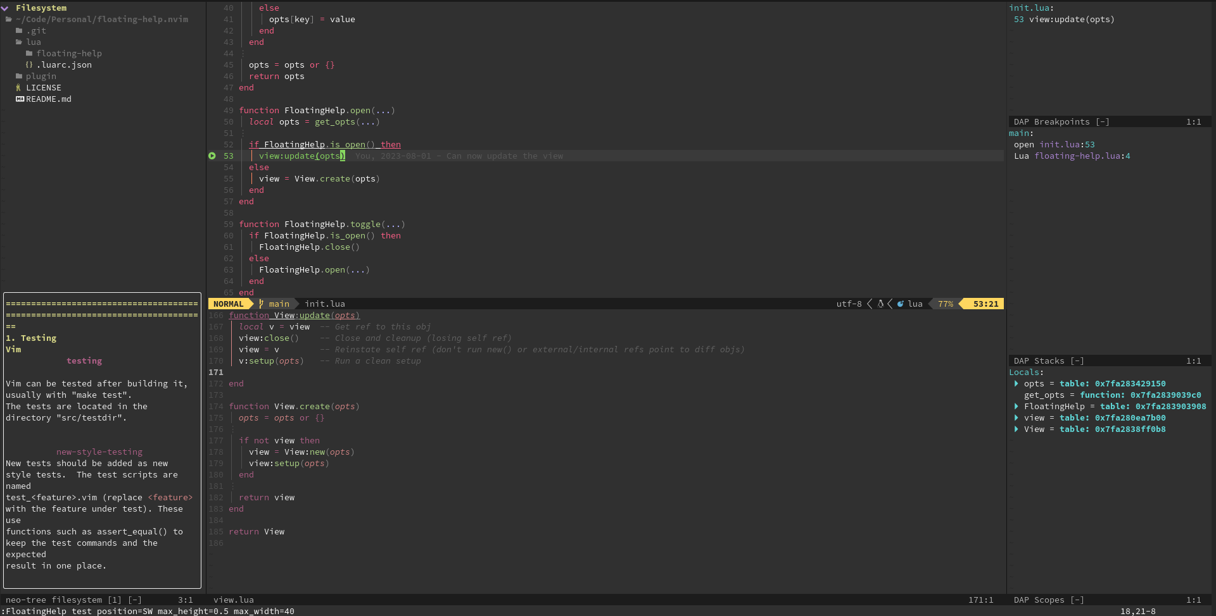
Task: Open the lua directory entry
Action: [x=34, y=42]
